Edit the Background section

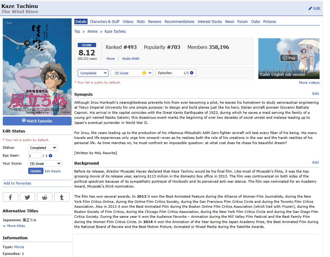[316, 162]
